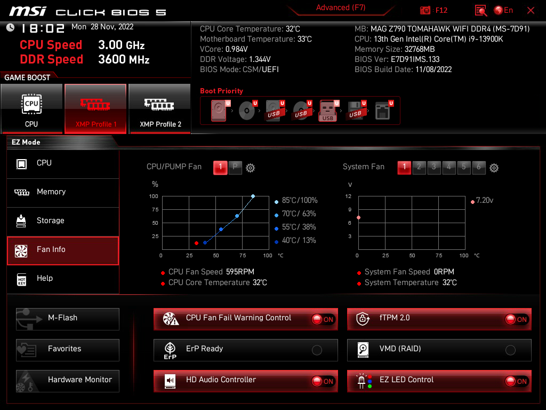The height and width of the screenshot is (410, 546).
Task: Click the 40°C/ 13% legend entry
Action: point(295,241)
